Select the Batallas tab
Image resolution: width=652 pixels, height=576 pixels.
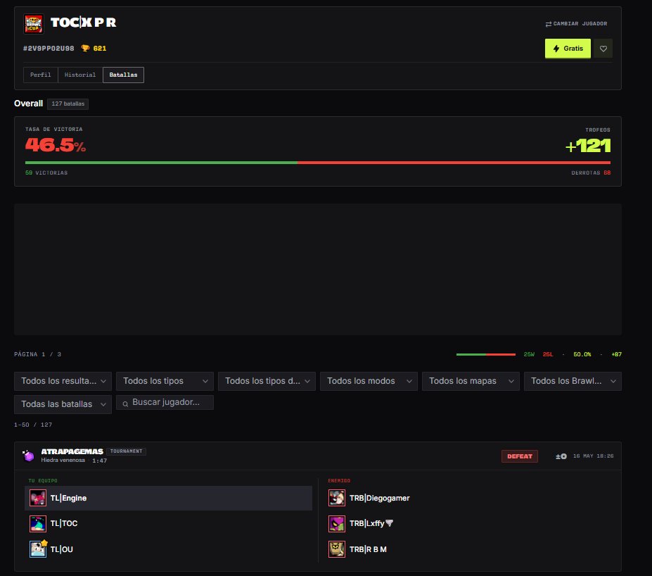(x=123, y=75)
